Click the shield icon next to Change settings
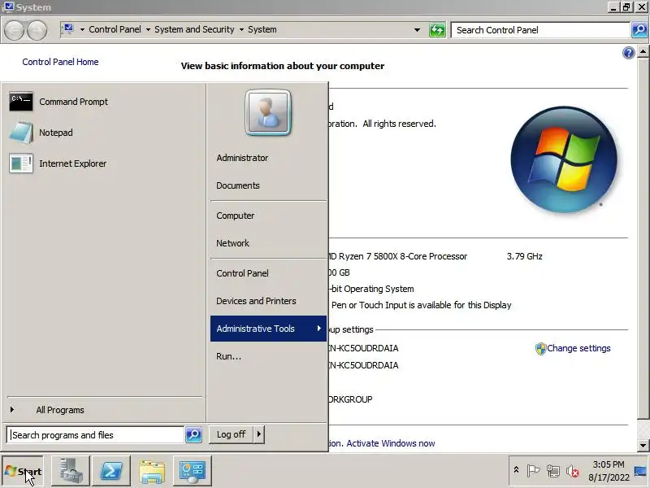 coord(540,349)
